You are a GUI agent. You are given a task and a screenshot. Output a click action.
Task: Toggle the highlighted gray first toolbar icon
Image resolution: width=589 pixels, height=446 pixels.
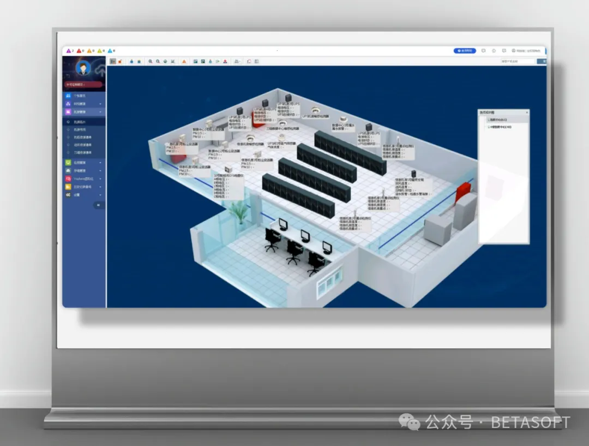tap(113, 61)
